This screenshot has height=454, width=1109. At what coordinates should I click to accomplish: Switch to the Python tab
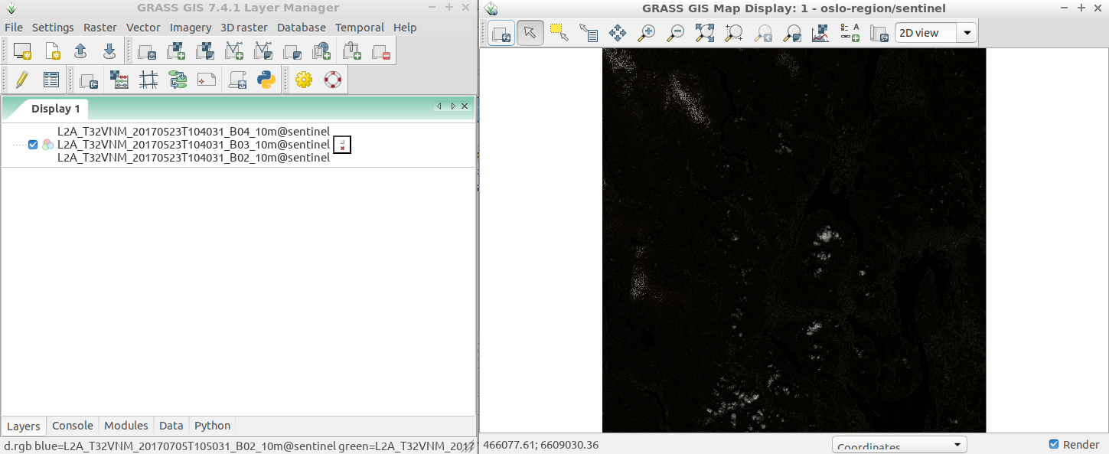pos(213,426)
